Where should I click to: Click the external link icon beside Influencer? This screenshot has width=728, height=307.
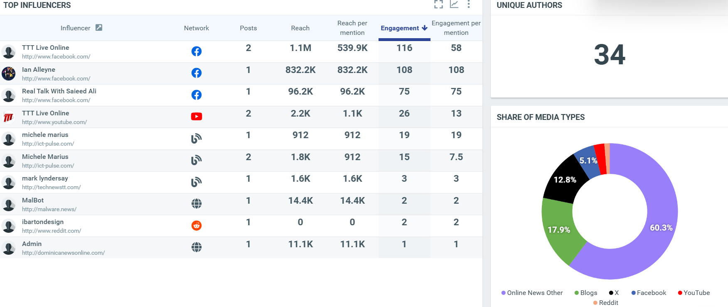pos(99,28)
